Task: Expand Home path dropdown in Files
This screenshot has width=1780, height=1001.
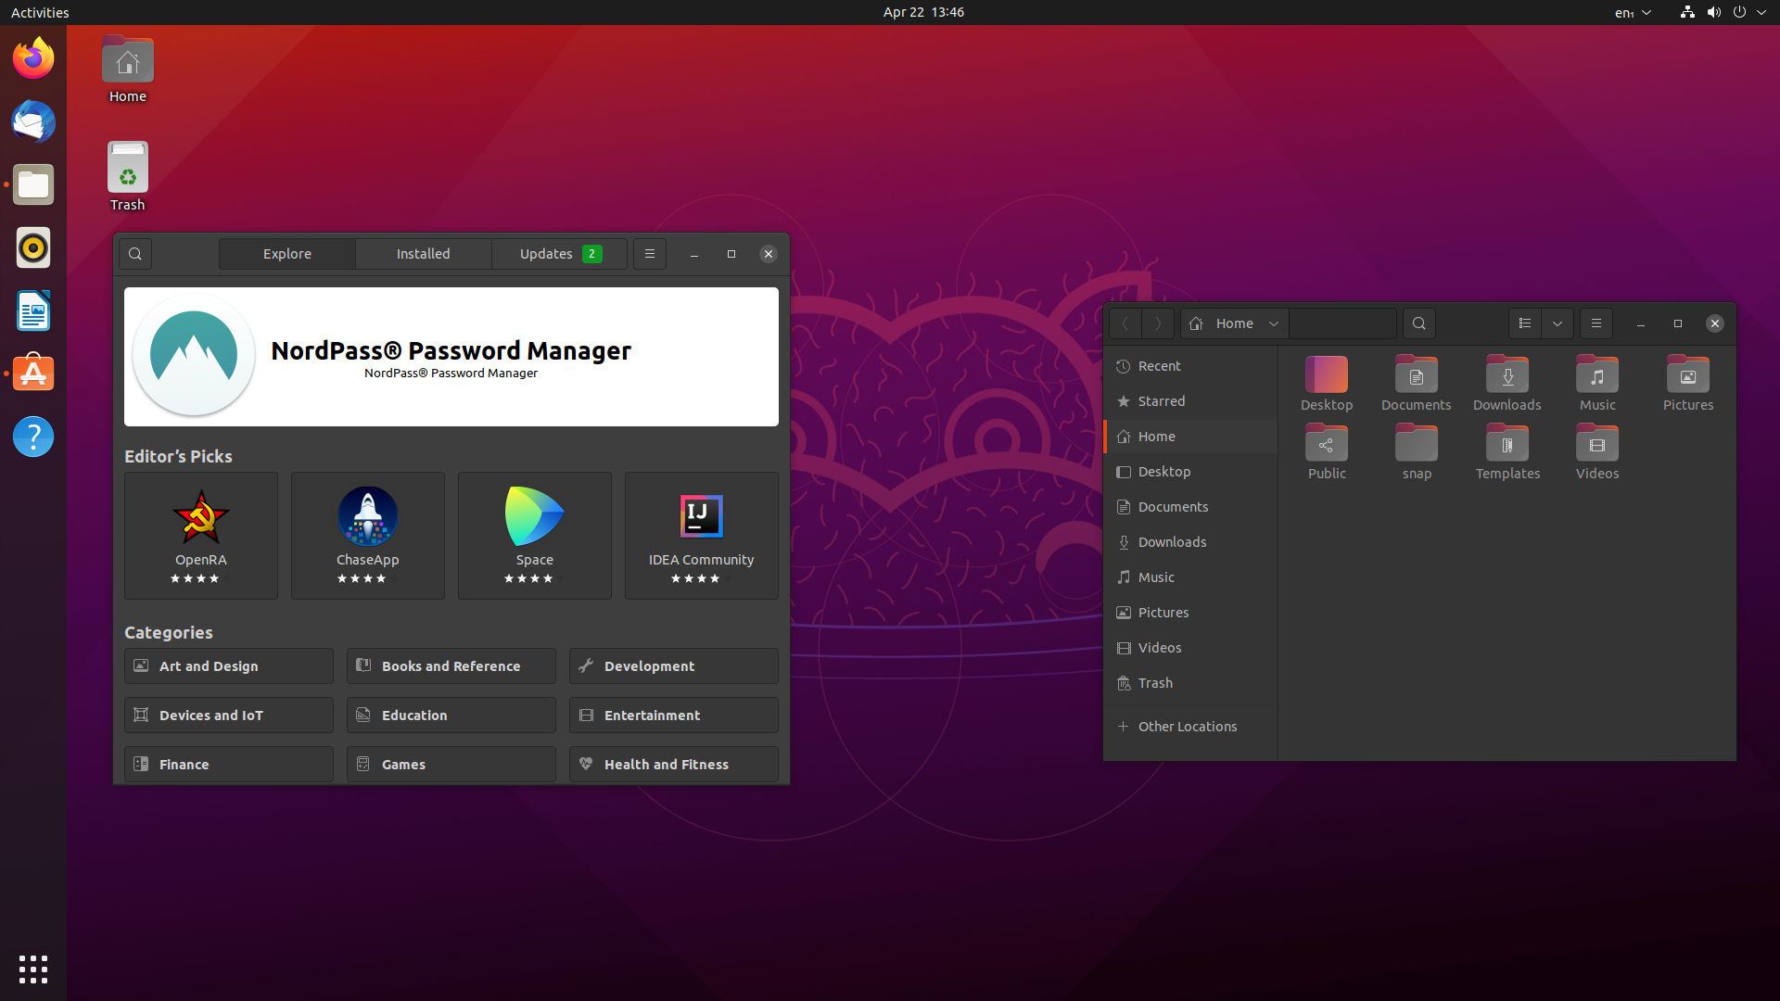Action: pyautogui.click(x=1274, y=323)
